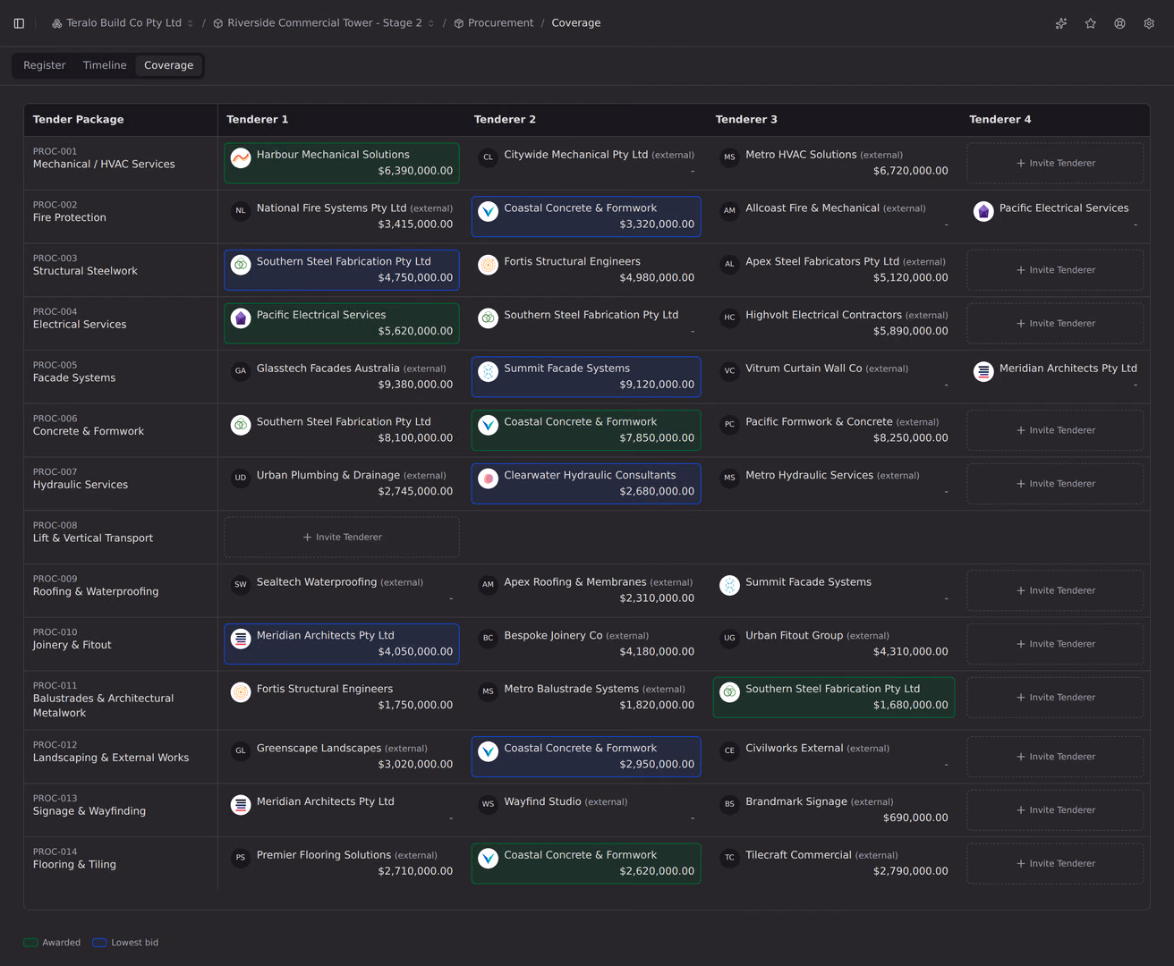The height and width of the screenshot is (966, 1174).
Task: Invite a fourth tenderer for Flooring & Tiling
Action: (x=1055, y=864)
